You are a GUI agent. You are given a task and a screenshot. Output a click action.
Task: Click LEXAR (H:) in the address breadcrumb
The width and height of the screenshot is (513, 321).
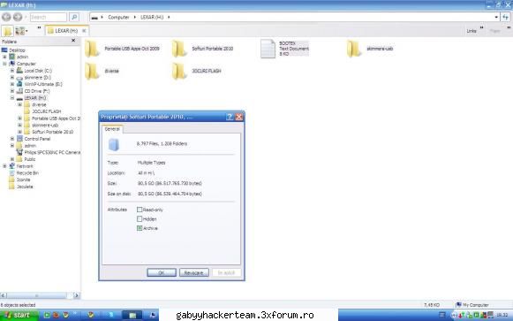tap(152, 17)
